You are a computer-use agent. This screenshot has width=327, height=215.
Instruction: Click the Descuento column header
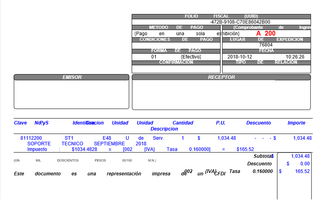click(259, 123)
